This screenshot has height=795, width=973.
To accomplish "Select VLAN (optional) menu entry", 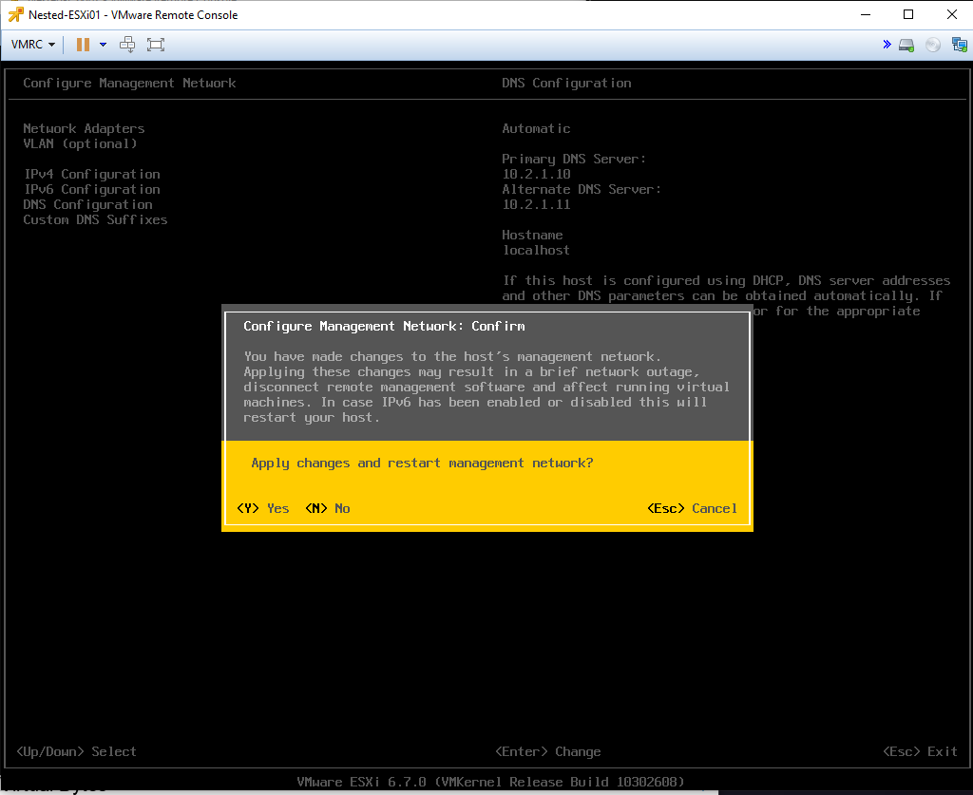I will click(80, 143).
